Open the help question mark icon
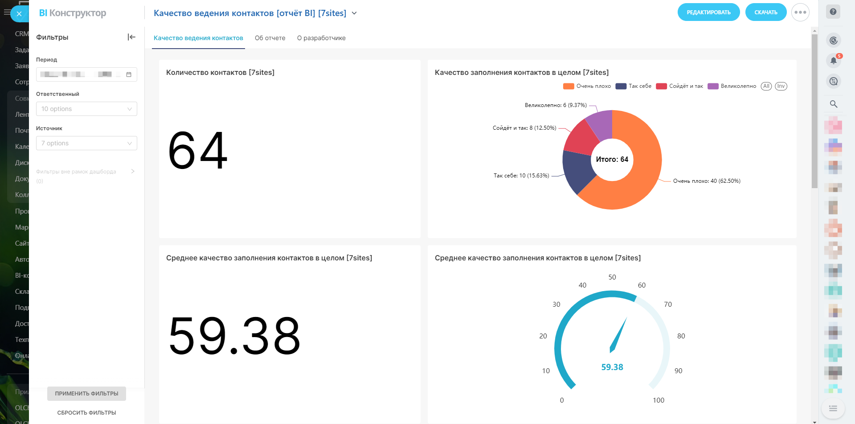Screen dimensions: 855x424 [833, 12]
